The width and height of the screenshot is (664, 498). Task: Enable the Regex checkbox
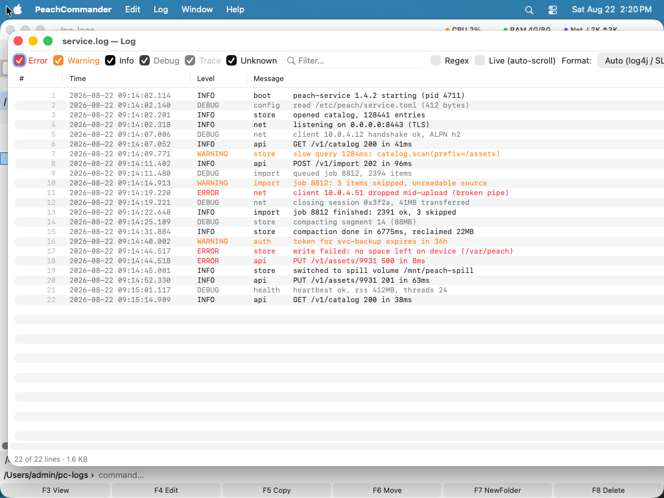pyautogui.click(x=436, y=60)
